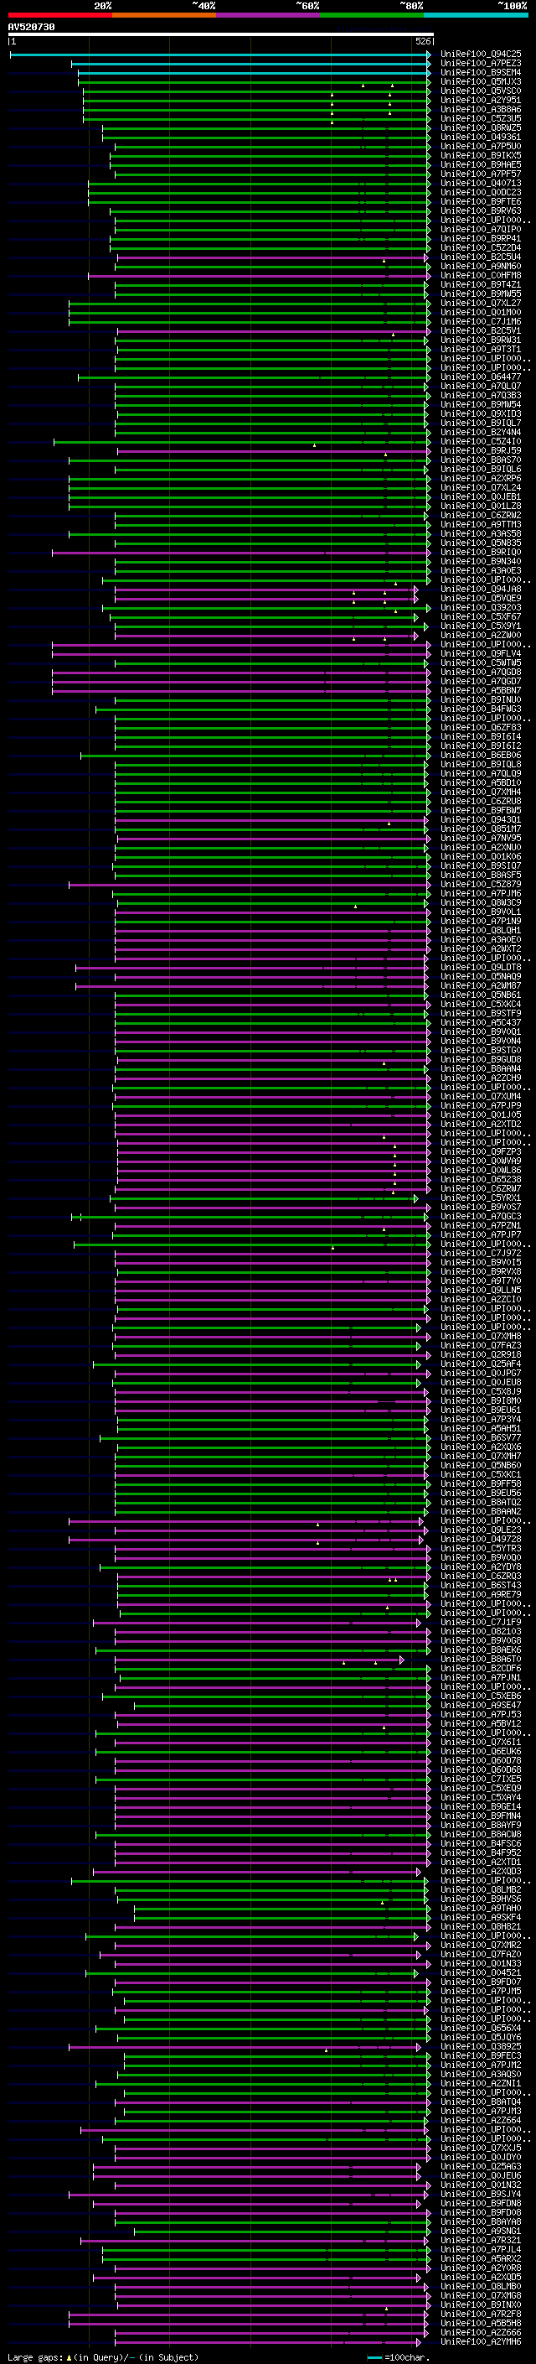Open hit UniRef100_Q94C25

point(481,55)
